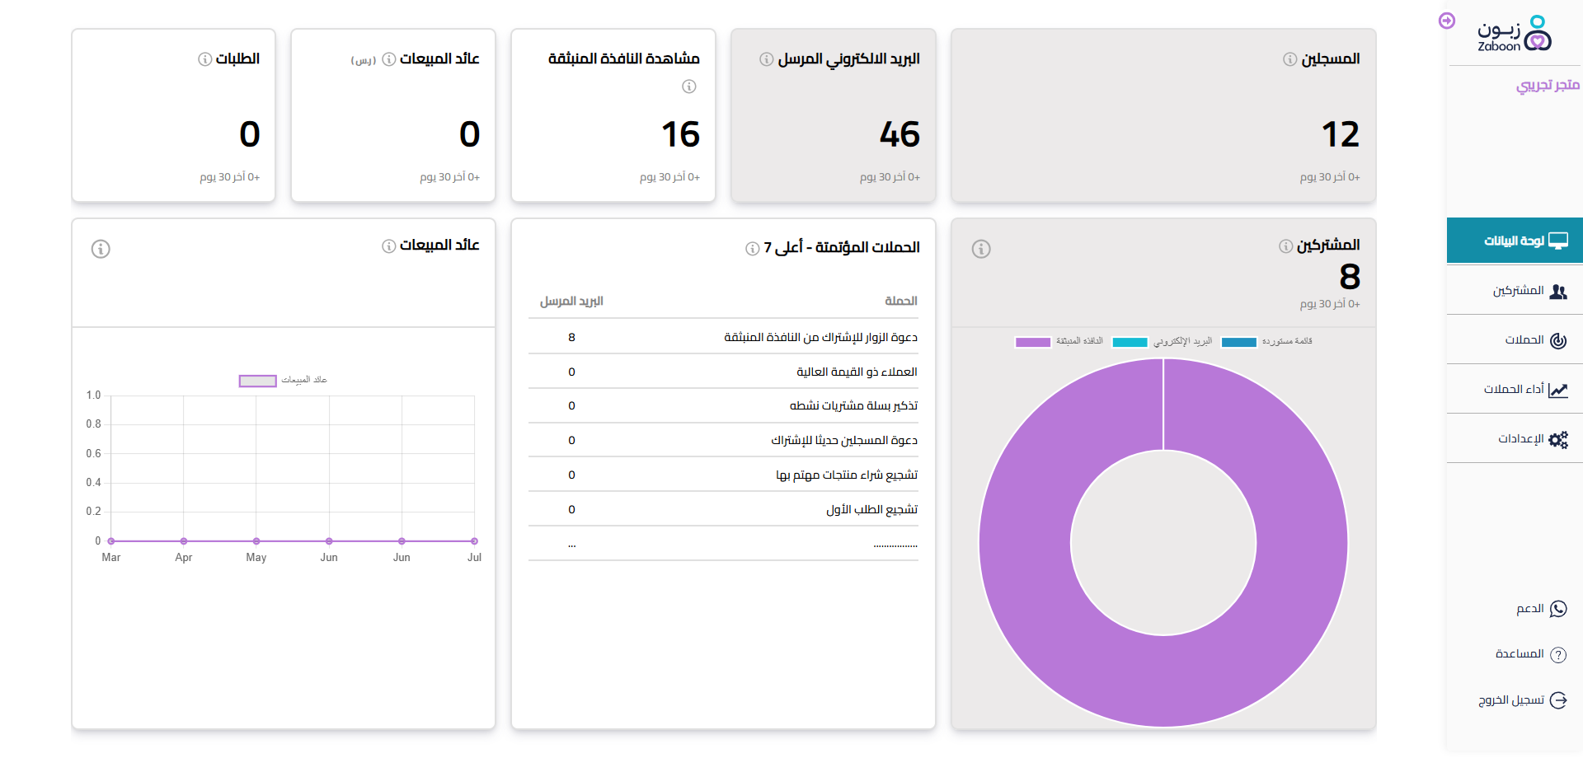Image resolution: width=1583 pixels, height=758 pixels.
Task: Click the متجر تجريبي store name link
Action: 1548,85
